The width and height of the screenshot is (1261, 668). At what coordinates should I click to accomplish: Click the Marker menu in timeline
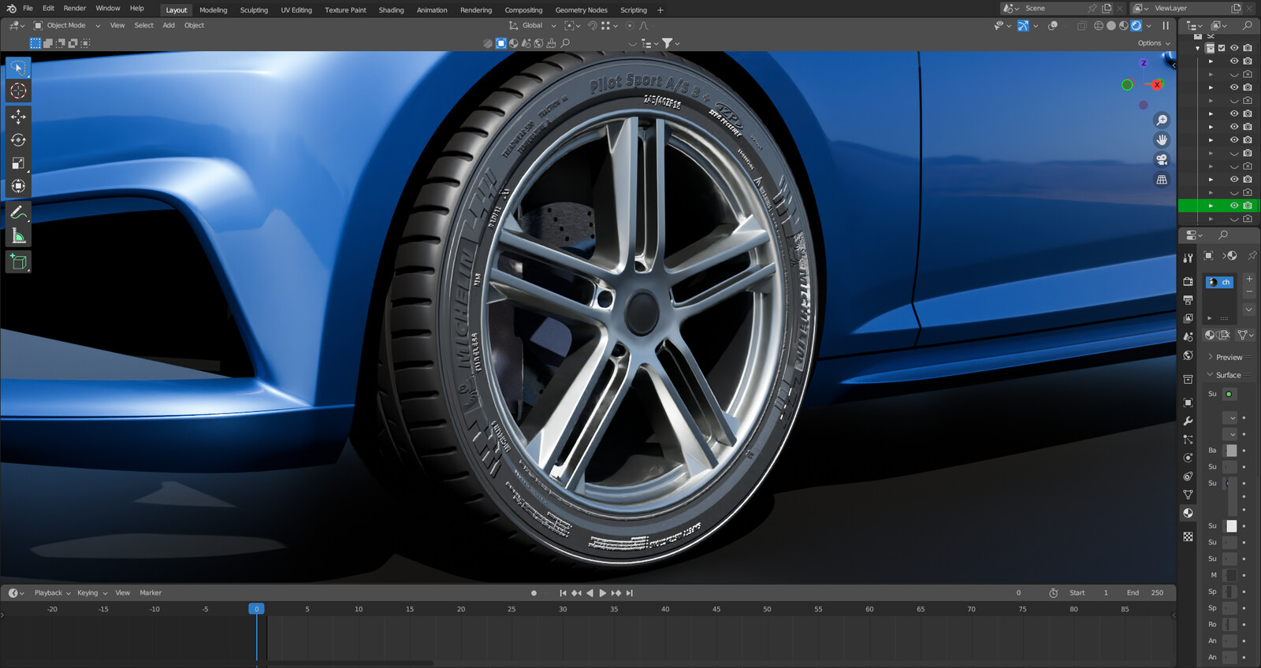151,593
